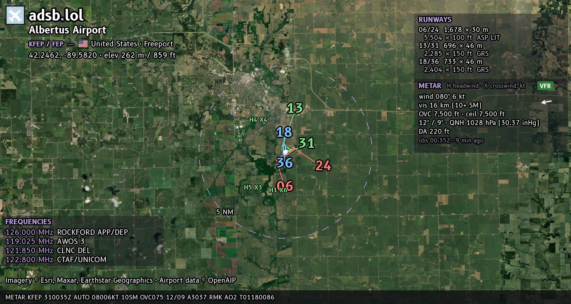
Task: Select runway end label 18
Action: [284, 132]
